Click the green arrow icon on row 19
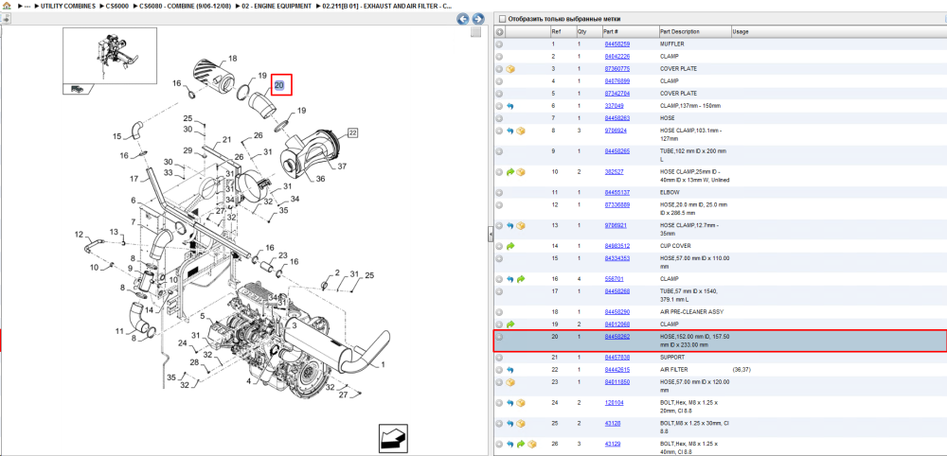The height and width of the screenshot is (456, 947). coord(510,324)
